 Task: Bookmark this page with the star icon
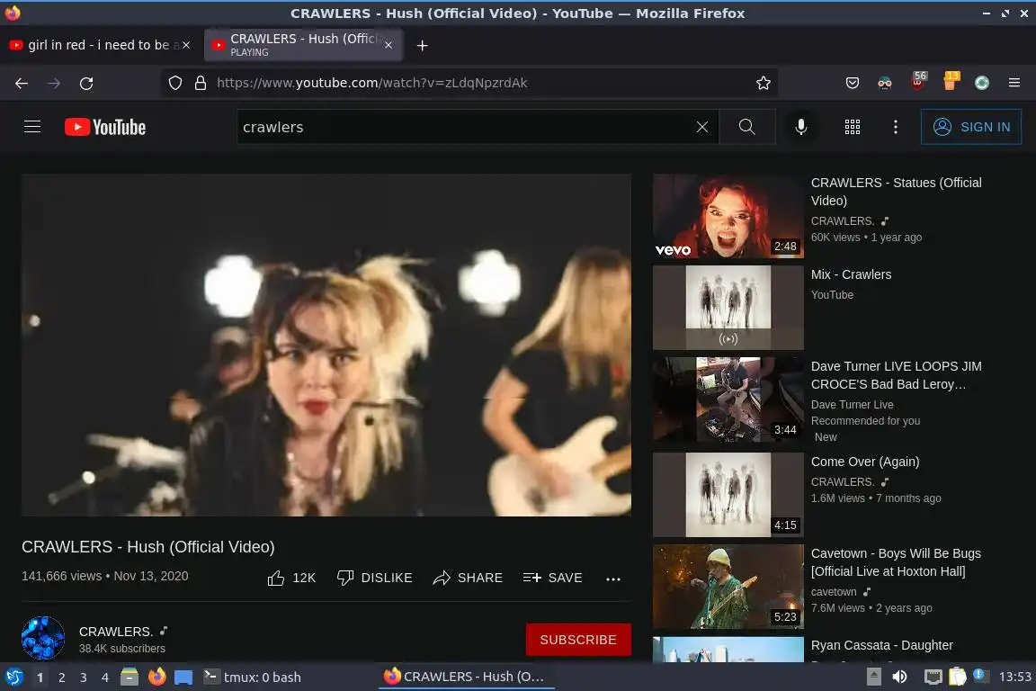click(764, 83)
